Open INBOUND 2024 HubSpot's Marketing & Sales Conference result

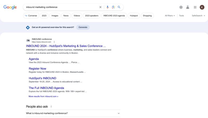click(x=66, y=46)
